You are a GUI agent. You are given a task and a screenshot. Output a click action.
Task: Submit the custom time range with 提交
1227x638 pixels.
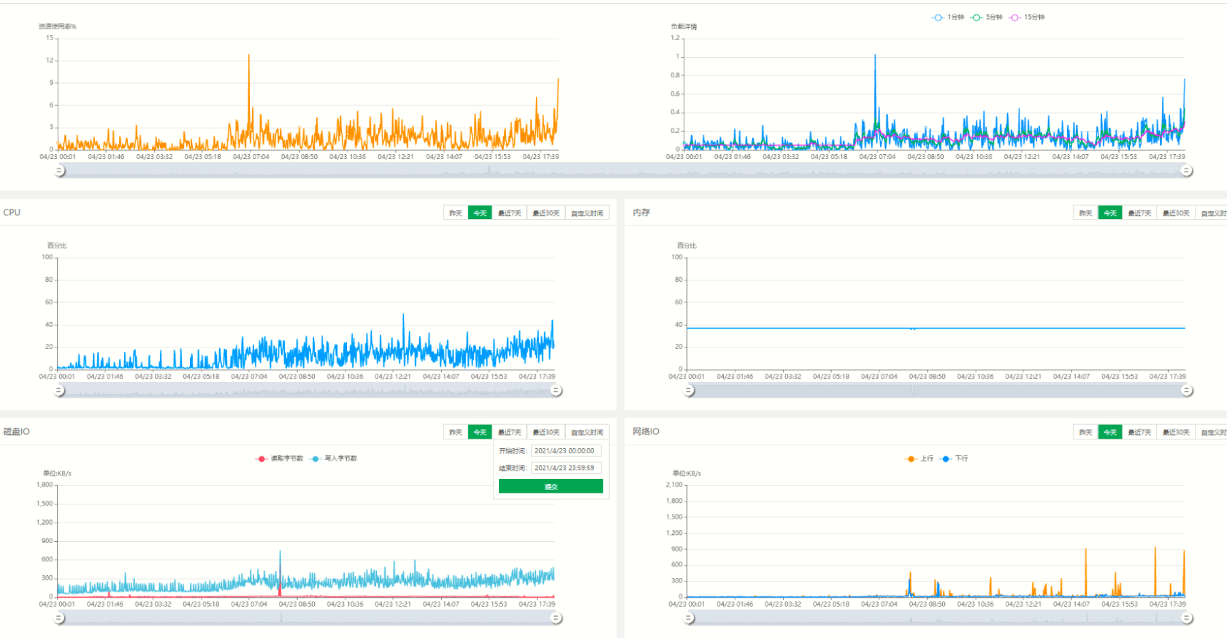551,486
